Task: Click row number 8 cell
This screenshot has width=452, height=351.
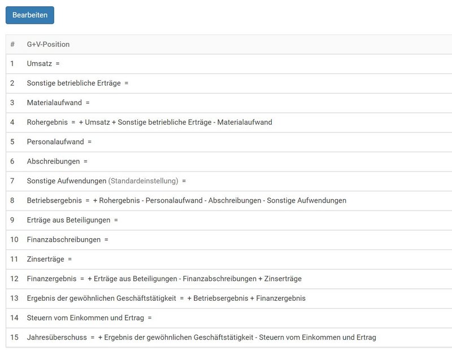Action: (x=12, y=200)
